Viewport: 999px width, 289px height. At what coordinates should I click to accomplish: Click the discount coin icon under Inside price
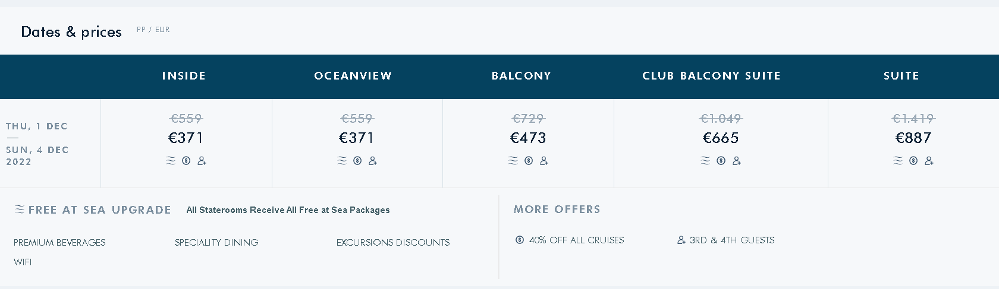pos(186,161)
